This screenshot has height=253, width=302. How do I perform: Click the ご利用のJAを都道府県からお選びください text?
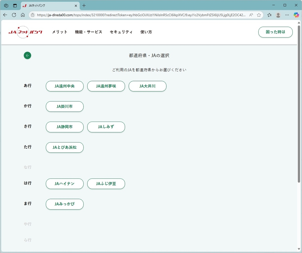[149, 70]
